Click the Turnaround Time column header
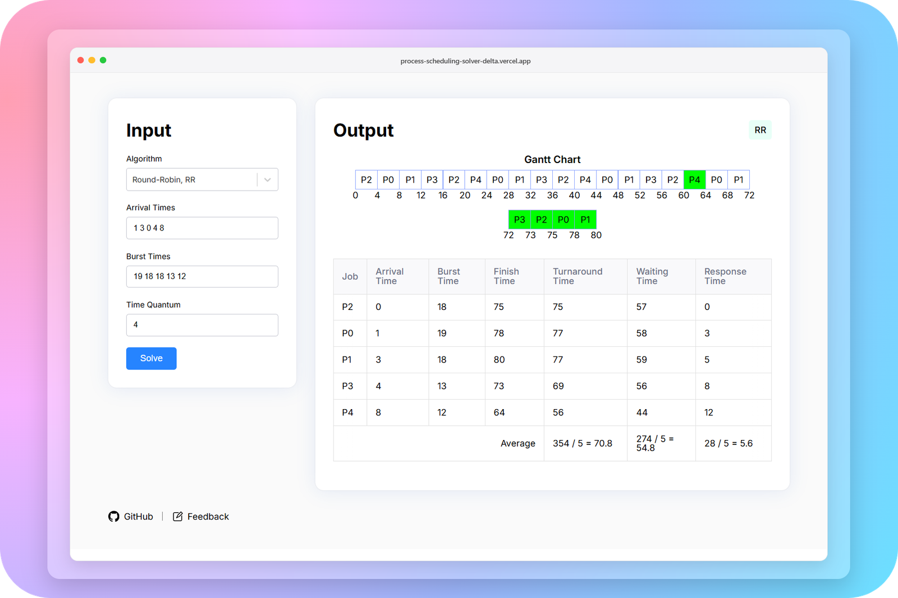 578,276
